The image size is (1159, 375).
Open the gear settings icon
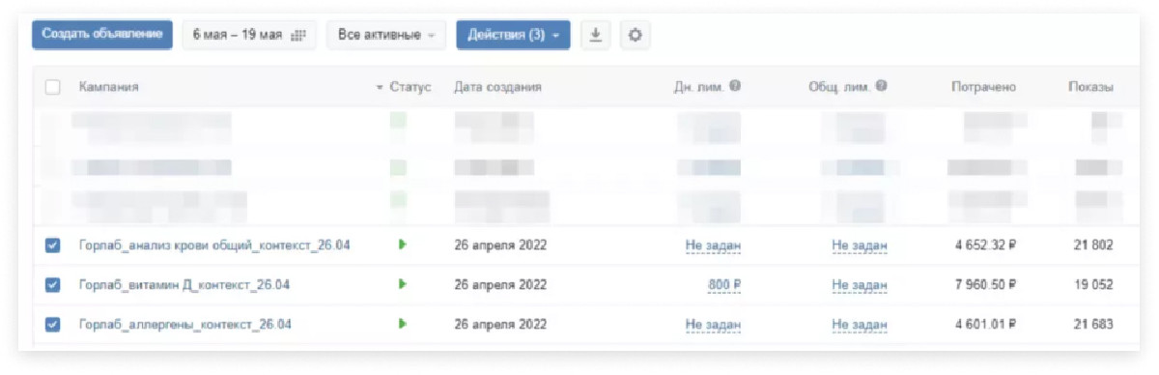(x=635, y=35)
